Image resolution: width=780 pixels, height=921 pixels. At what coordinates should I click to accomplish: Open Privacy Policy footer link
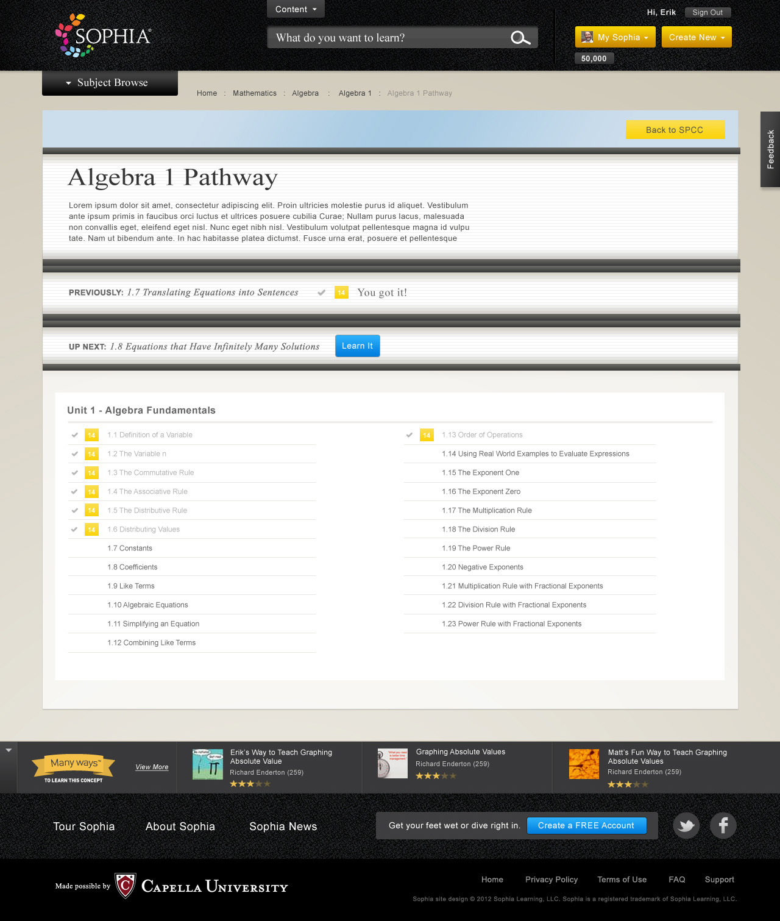(x=551, y=880)
